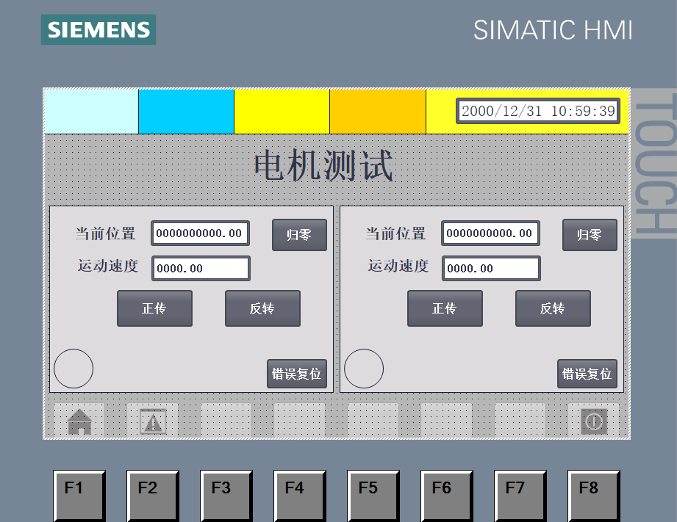Click the right panel round status indicator
The image size is (677, 522).
pyautogui.click(x=364, y=369)
